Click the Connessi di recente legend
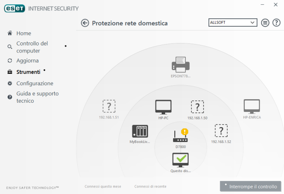 tap(150, 187)
